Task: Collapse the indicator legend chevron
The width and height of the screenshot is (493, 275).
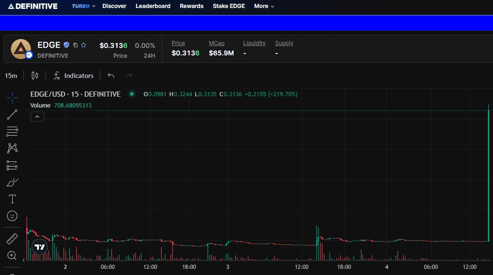Action: [37, 117]
